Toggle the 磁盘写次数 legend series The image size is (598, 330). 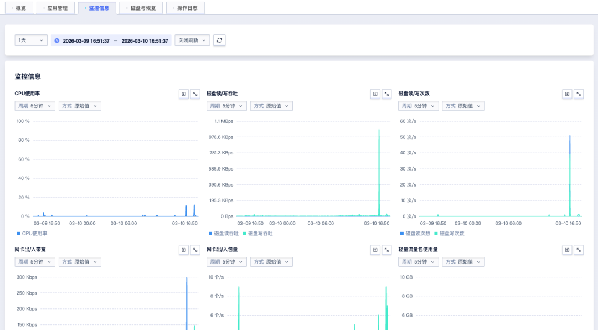[x=449, y=234]
